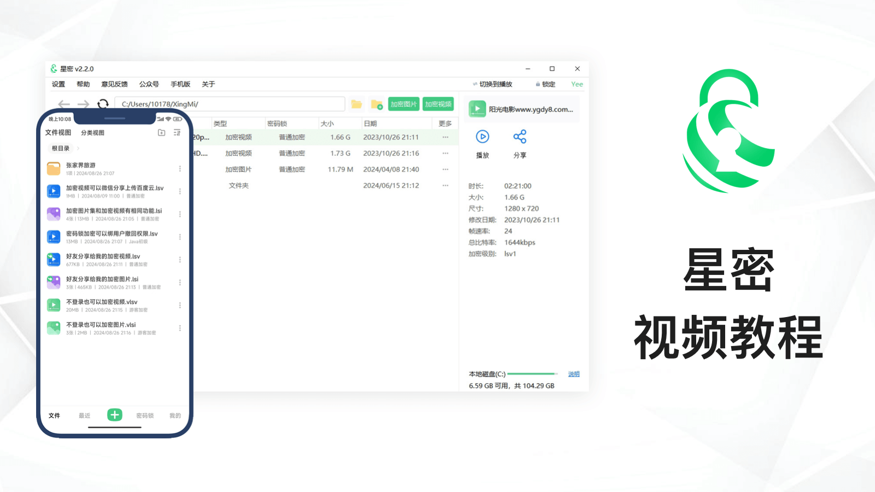
Task: Create a new folder with the plus-folder icon
Action: tap(377, 104)
